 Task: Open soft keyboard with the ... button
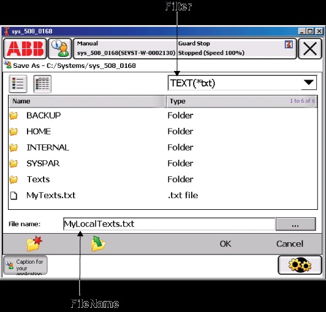(x=295, y=224)
